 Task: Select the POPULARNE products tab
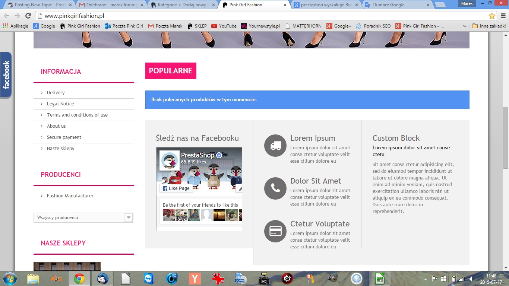pos(171,71)
